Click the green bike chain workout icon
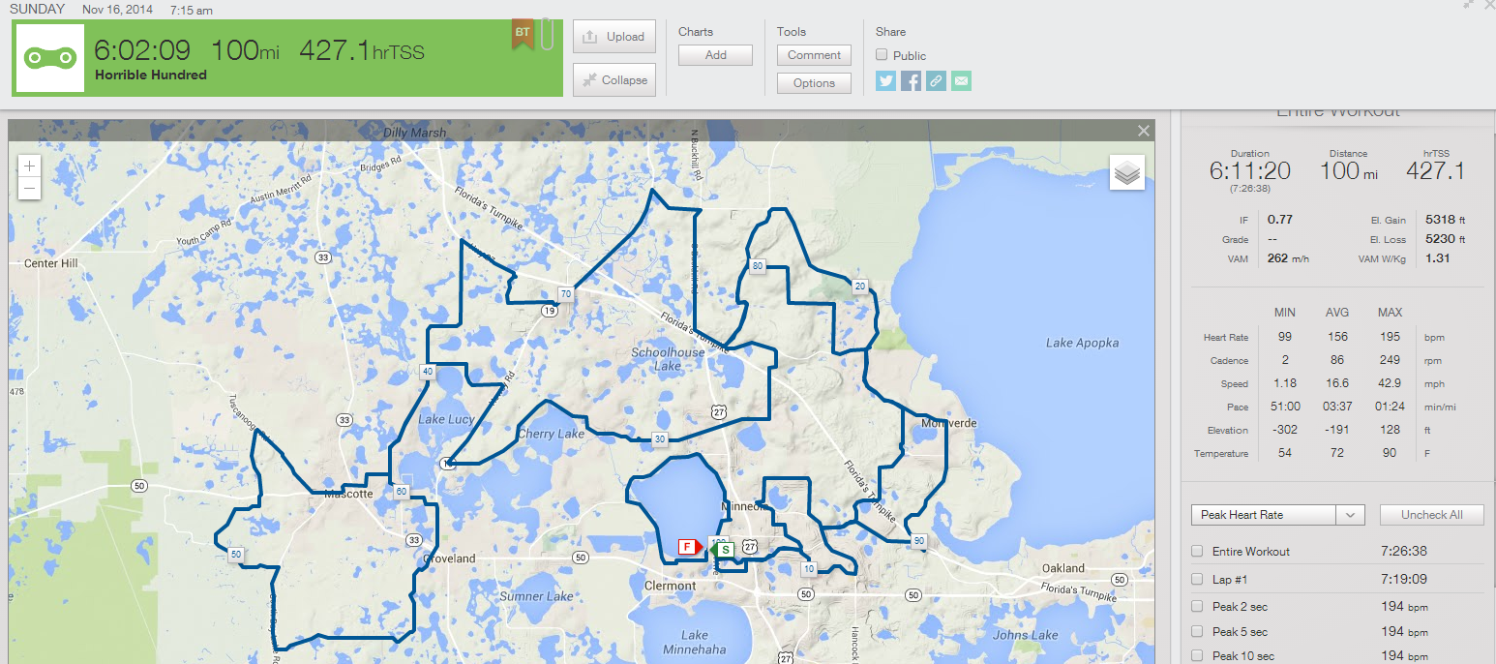 (48, 57)
